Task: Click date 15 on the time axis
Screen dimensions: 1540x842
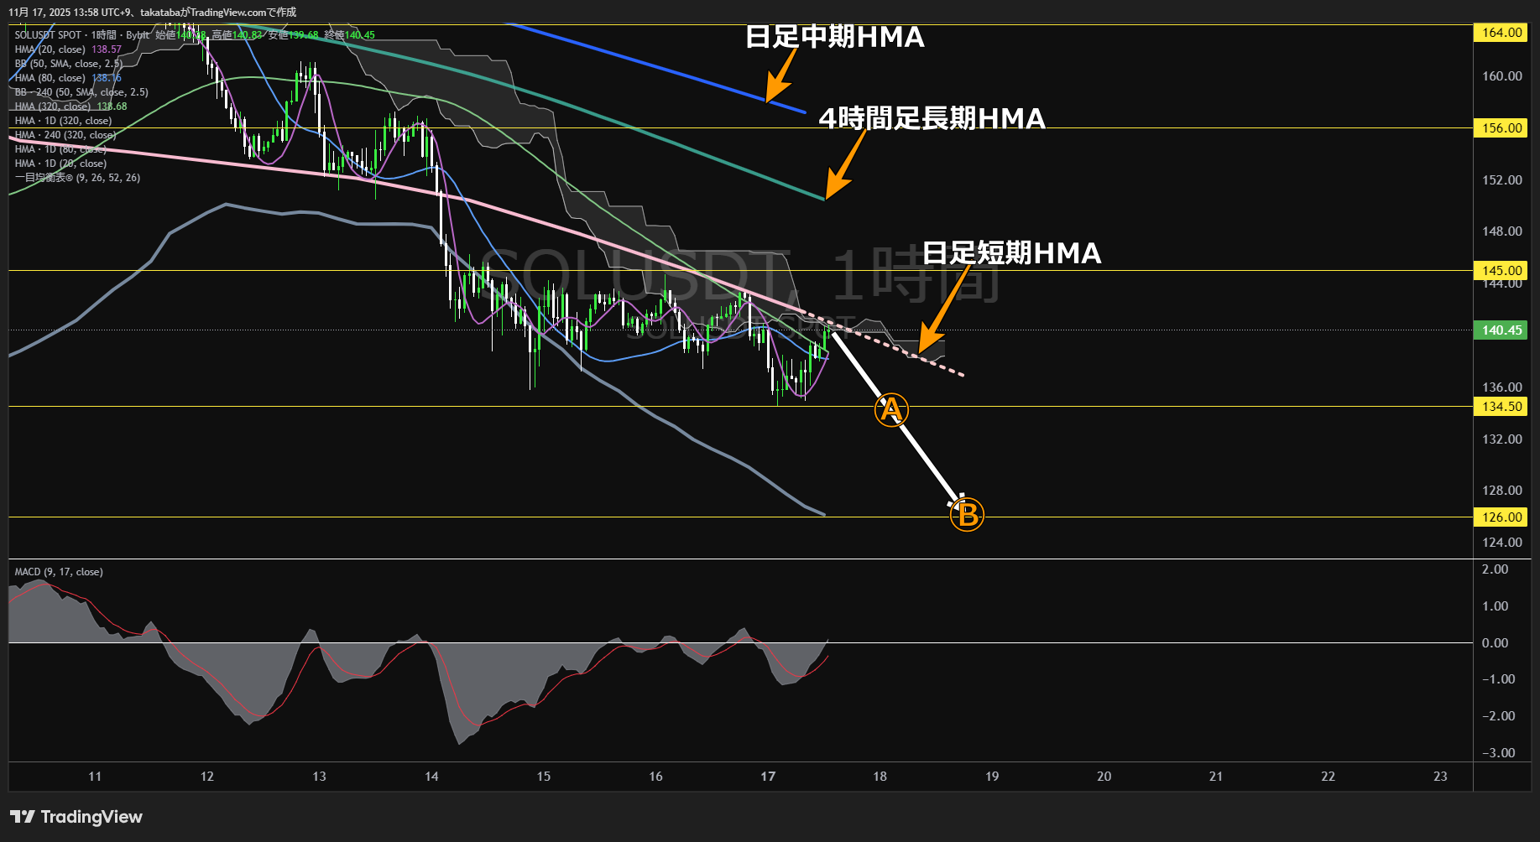Action: point(544,777)
